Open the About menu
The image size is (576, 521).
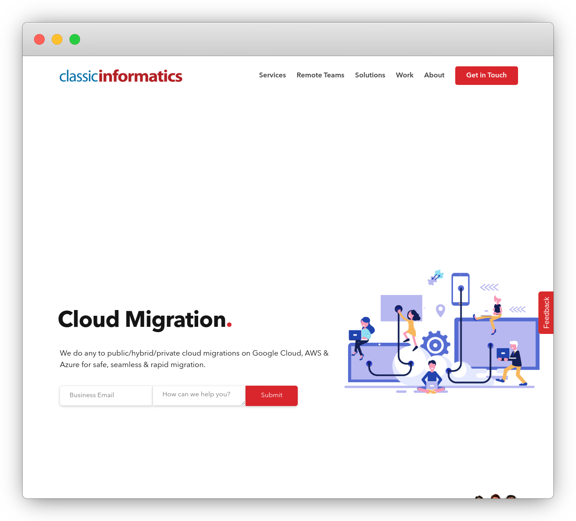(434, 75)
